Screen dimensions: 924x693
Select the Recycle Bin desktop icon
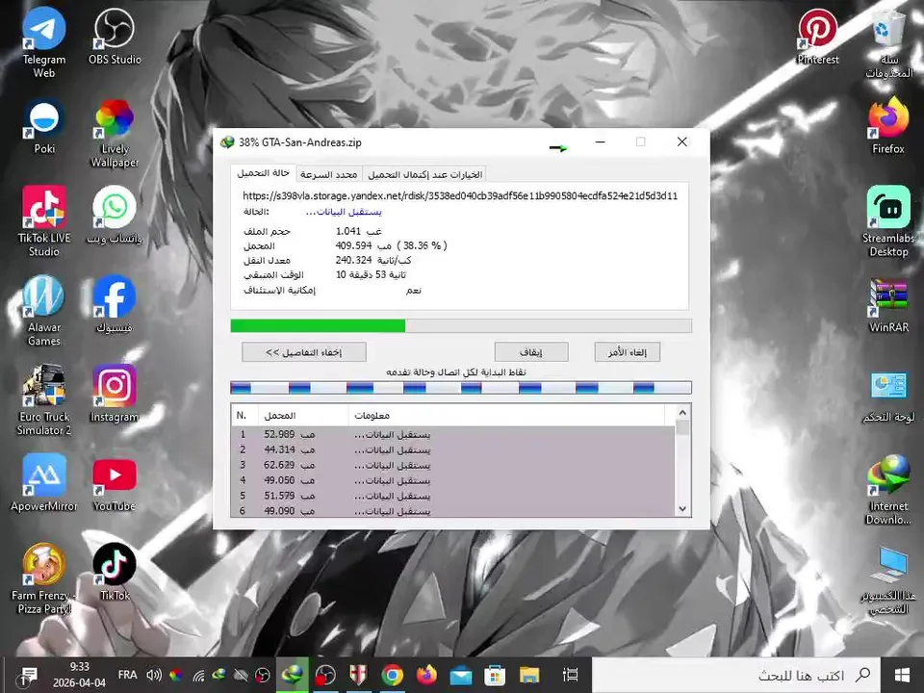(888, 43)
